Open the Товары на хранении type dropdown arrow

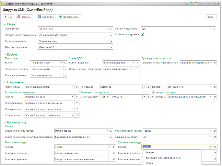pos(110,159)
